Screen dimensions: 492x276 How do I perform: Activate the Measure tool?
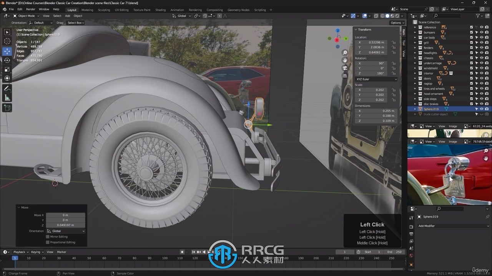tap(7, 98)
